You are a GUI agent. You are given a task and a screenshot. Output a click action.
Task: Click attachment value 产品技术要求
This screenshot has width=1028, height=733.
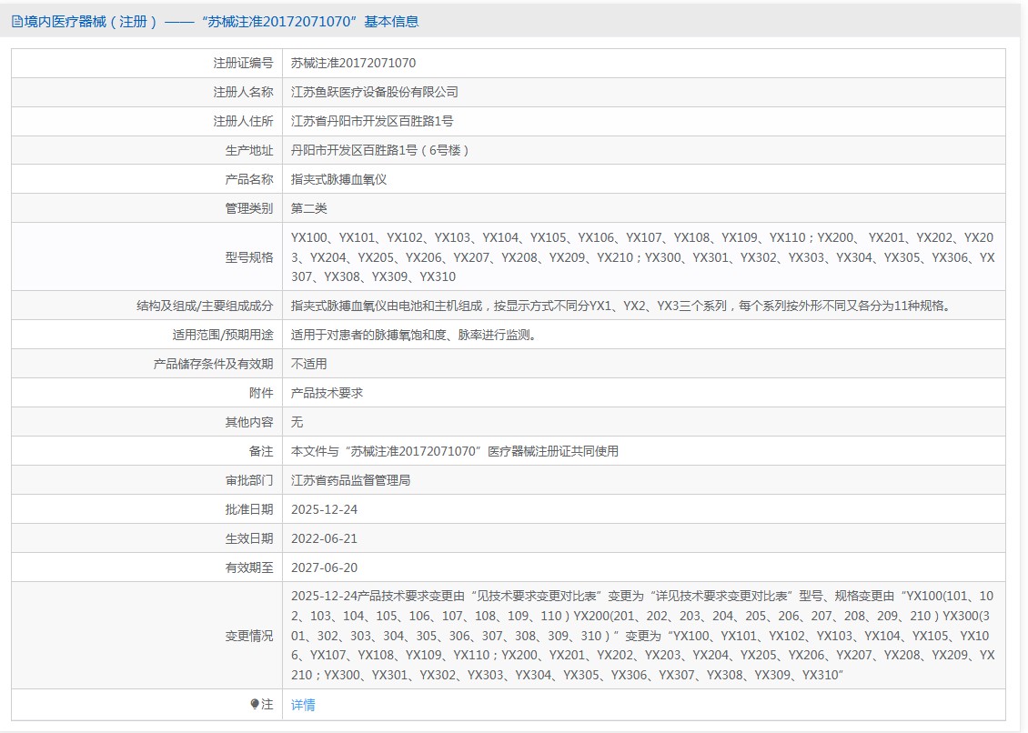[327, 394]
